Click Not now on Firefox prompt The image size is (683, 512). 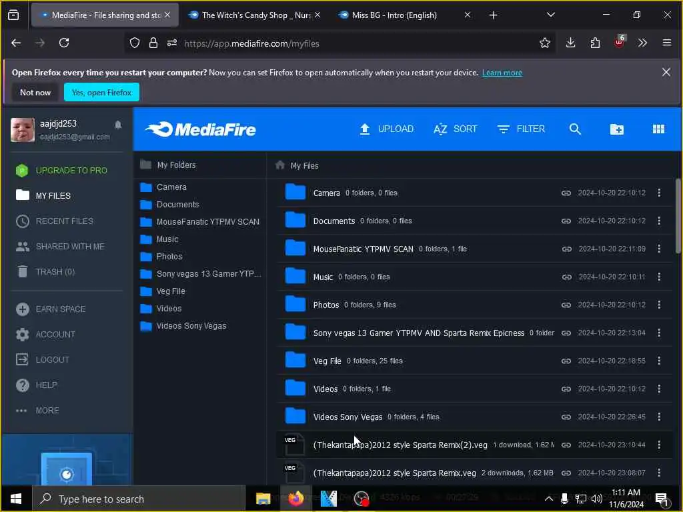35,92
